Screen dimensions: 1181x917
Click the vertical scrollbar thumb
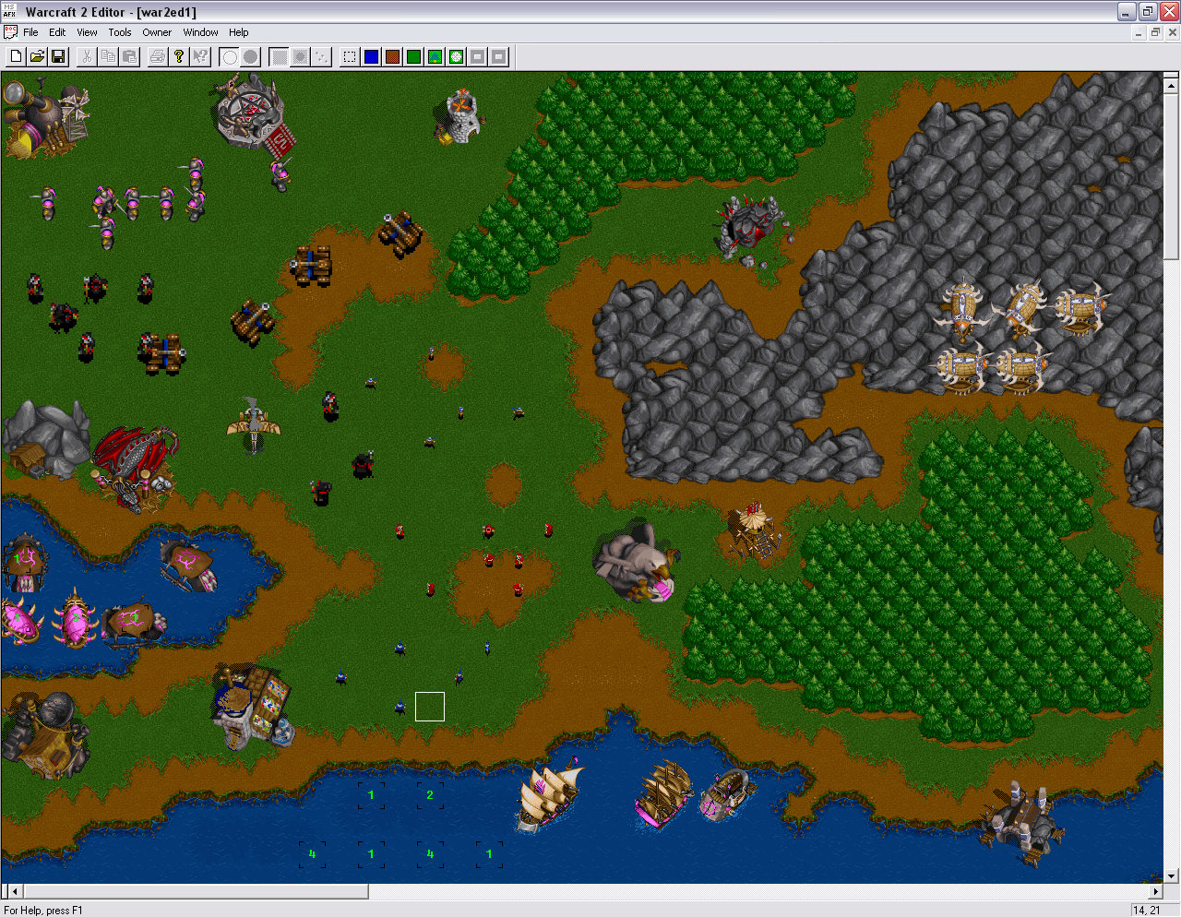(x=1172, y=176)
